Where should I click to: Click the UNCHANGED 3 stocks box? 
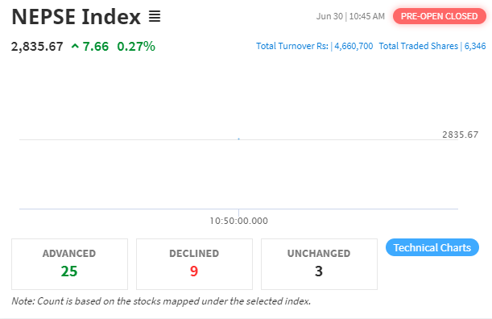click(319, 264)
